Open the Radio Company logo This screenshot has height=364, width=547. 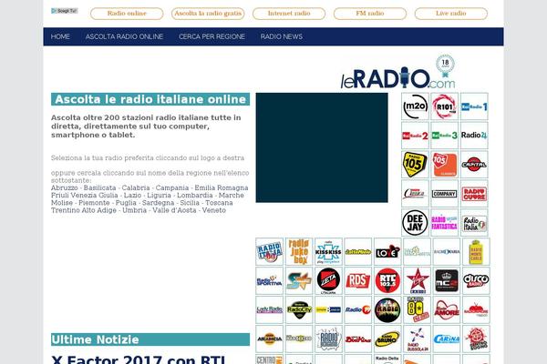[x=445, y=194]
